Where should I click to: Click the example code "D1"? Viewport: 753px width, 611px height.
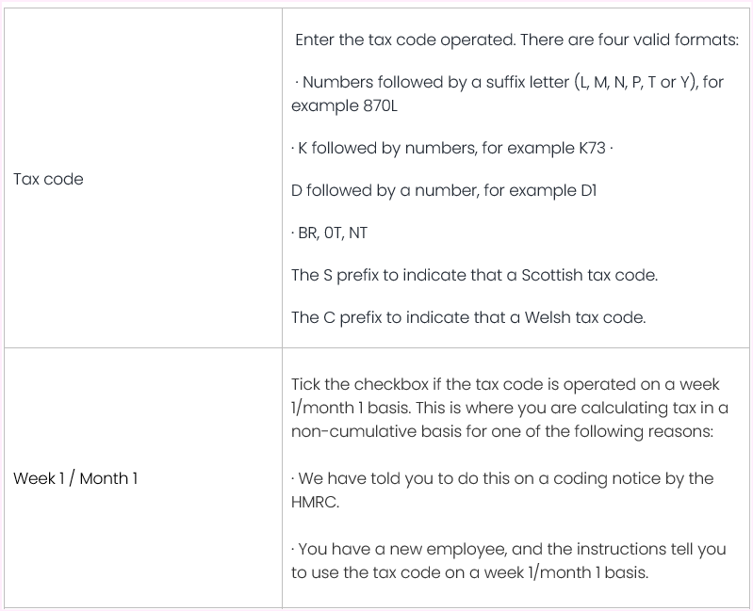(588, 190)
